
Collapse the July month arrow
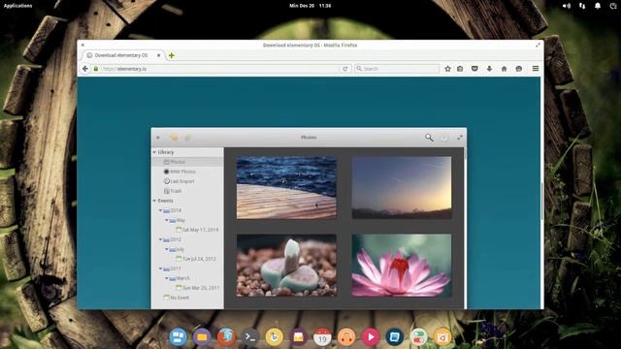pyautogui.click(x=167, y=249)
